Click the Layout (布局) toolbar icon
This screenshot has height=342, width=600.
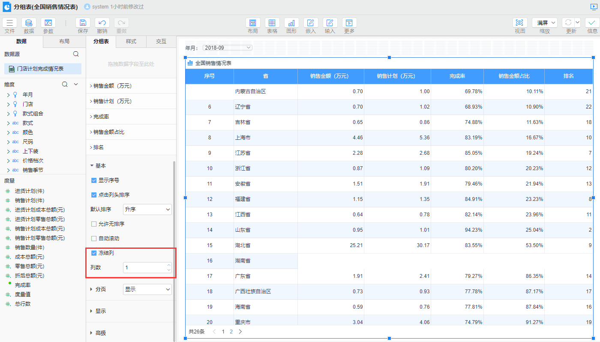(x=253, y=23)
